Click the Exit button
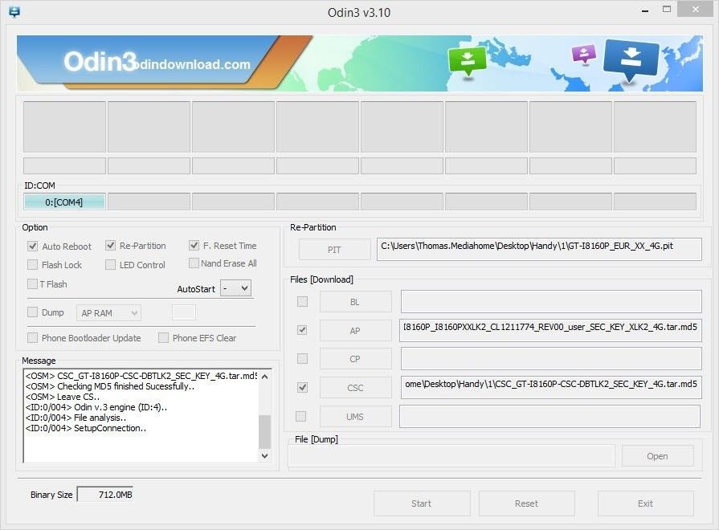Image resolution: width=719 pixels, height=530 pixels. tap(645, 503)
